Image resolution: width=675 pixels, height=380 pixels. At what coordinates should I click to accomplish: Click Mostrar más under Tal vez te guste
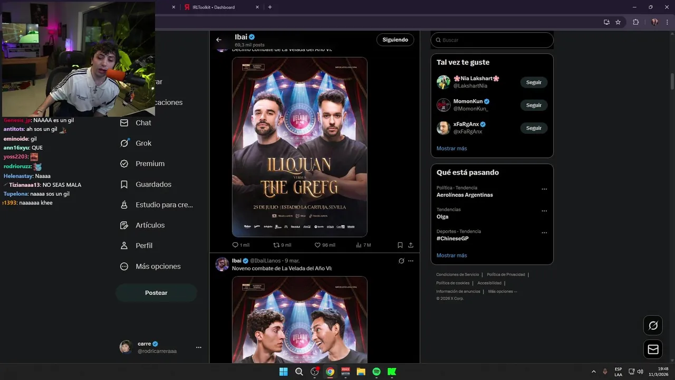pos(451,148)
